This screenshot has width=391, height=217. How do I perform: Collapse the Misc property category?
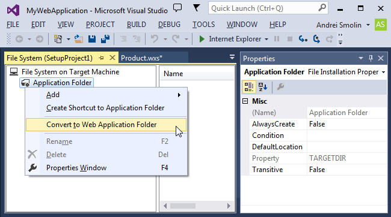coord(245,101)
